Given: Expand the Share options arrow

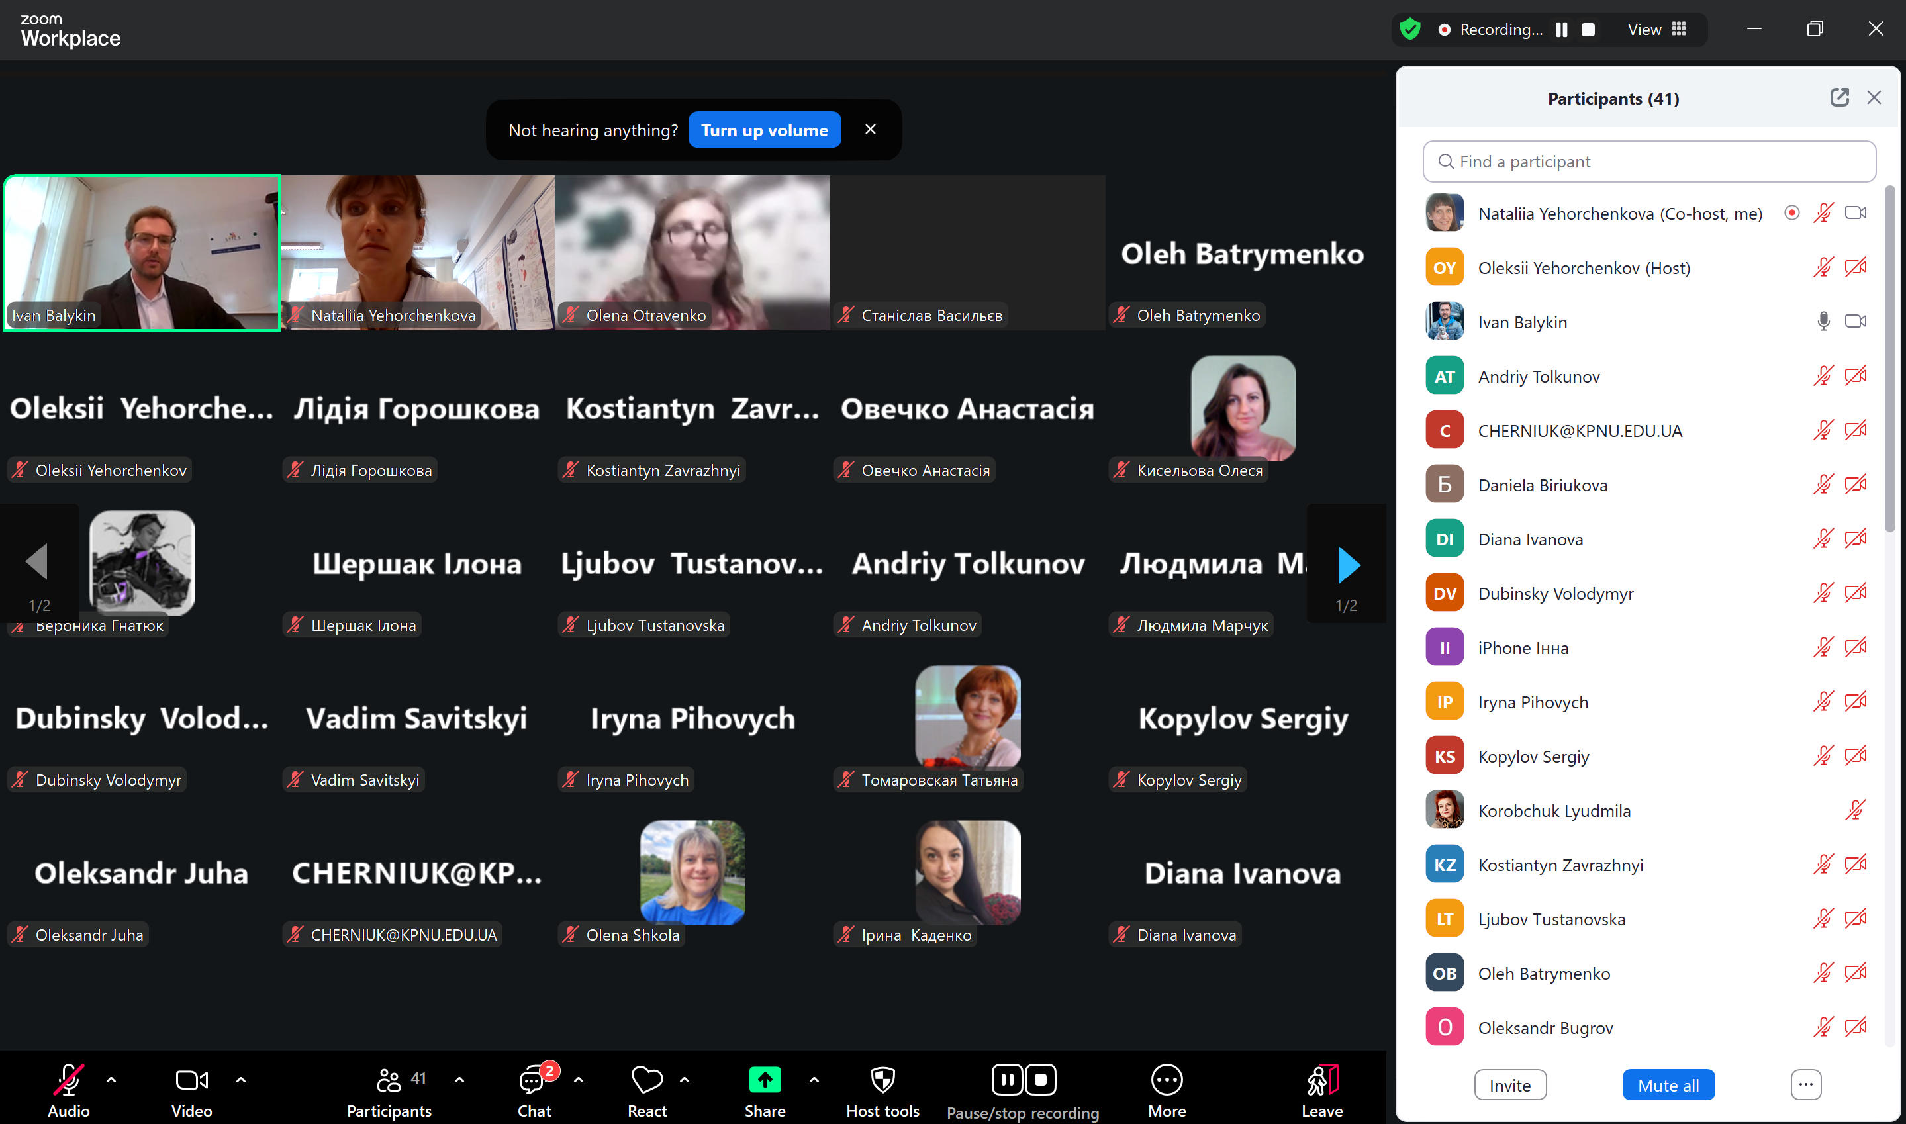Looking at the screenshot, I should [x=814, y=1080].
